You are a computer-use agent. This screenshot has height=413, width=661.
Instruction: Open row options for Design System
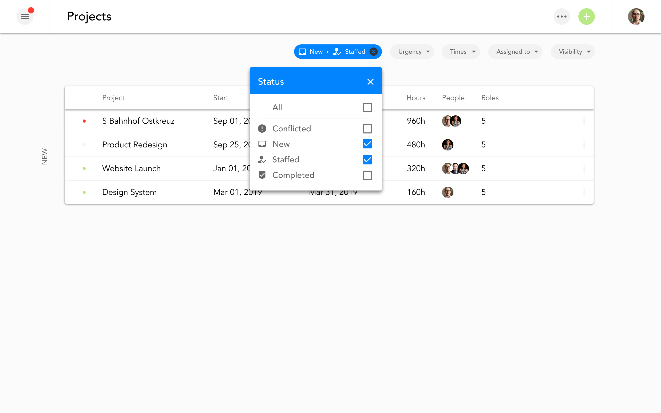click(584, 192)
